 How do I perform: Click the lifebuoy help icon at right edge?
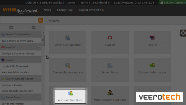coord(183,33)
